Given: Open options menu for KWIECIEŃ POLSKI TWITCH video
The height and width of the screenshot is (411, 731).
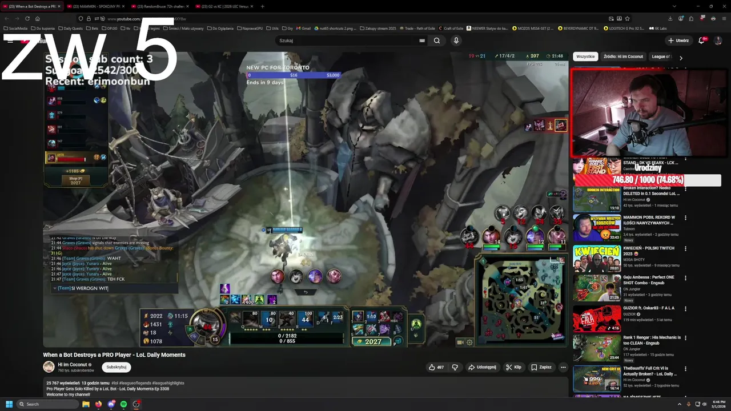Looking at the screenshot, I should pyautogui.click(x=685, y=249).
